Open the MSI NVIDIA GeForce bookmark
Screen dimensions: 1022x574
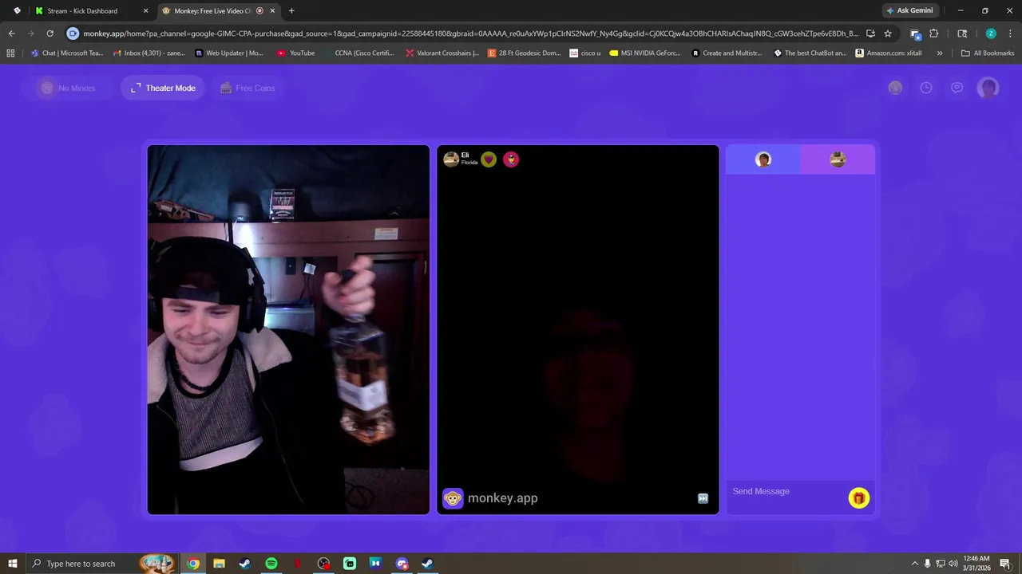click(646, 53)
